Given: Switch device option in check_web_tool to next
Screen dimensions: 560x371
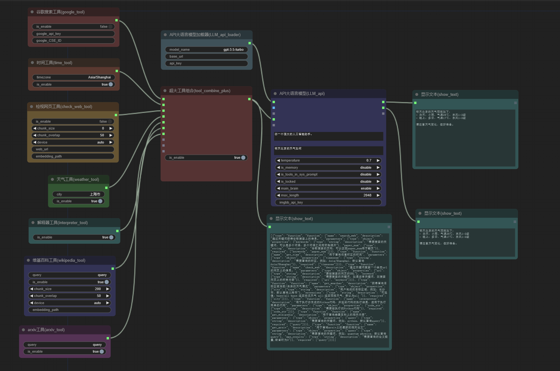Looking at the screenshot, I should [x=111, y=142].
